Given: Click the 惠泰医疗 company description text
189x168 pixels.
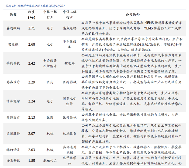Looking at the screenshot, I should click(131, 82).
